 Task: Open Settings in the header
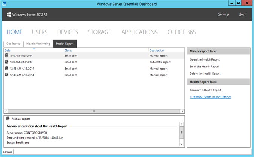tap(223, 14)
